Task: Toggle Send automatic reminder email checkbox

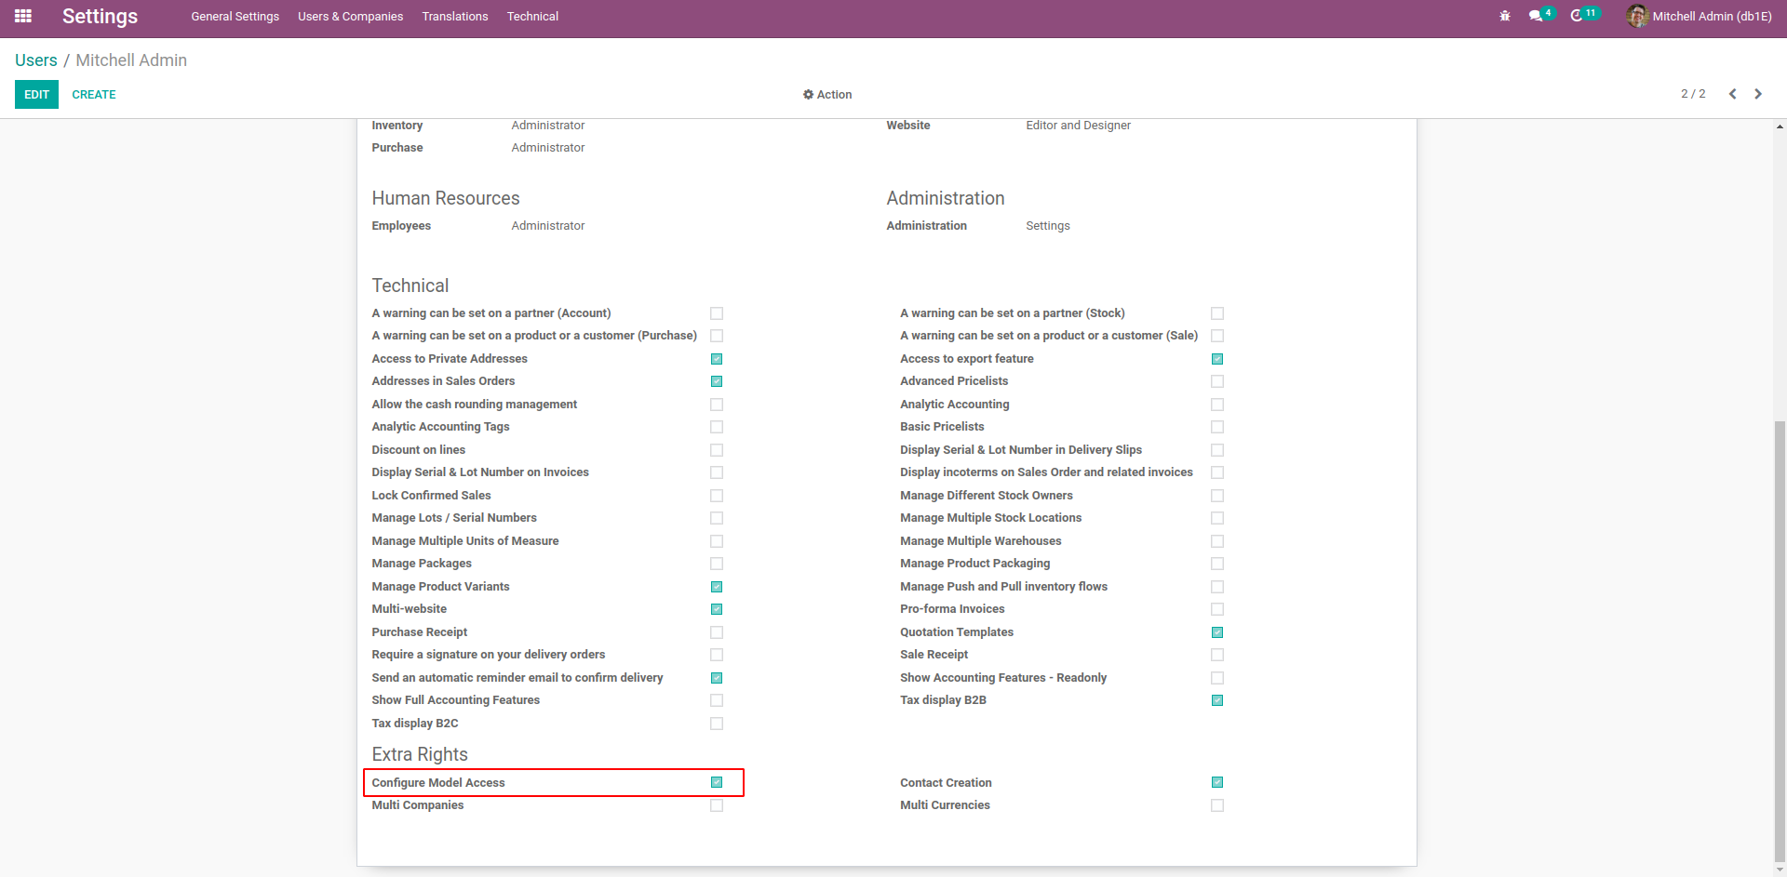Action: (x=717, y=678)
